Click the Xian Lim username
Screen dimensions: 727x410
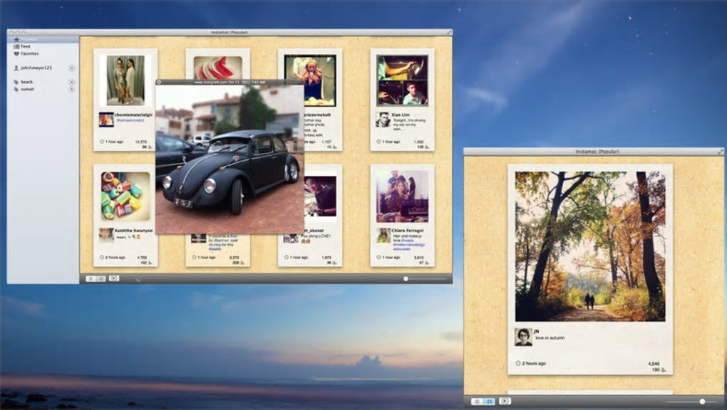tap(401, 115)
